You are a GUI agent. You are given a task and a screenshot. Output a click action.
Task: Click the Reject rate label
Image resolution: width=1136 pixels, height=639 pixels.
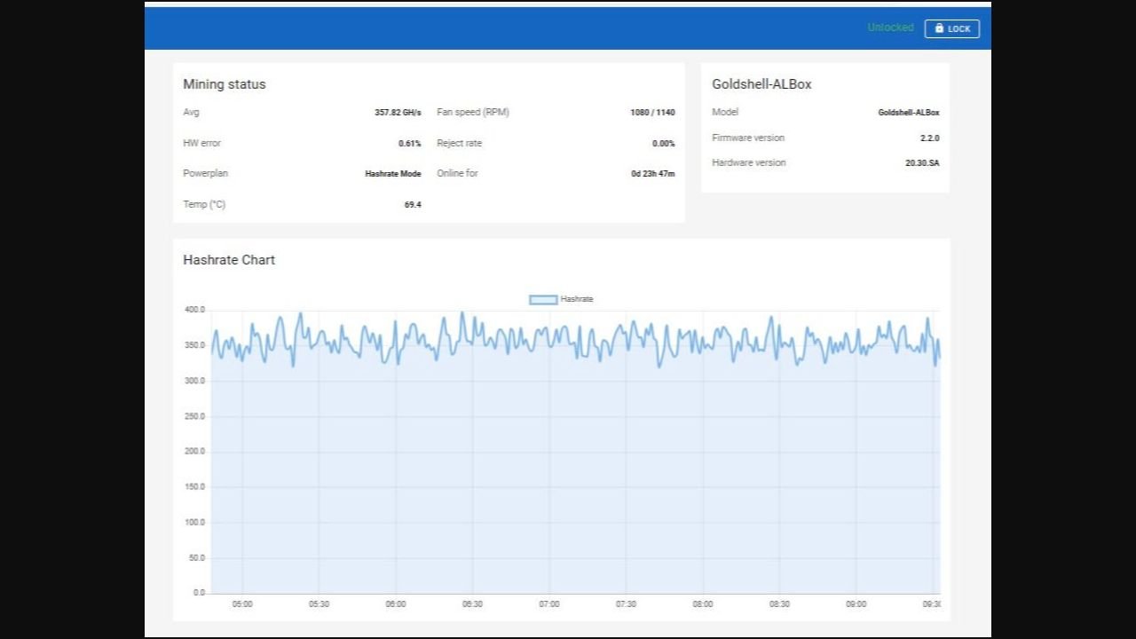click(460, 143)
